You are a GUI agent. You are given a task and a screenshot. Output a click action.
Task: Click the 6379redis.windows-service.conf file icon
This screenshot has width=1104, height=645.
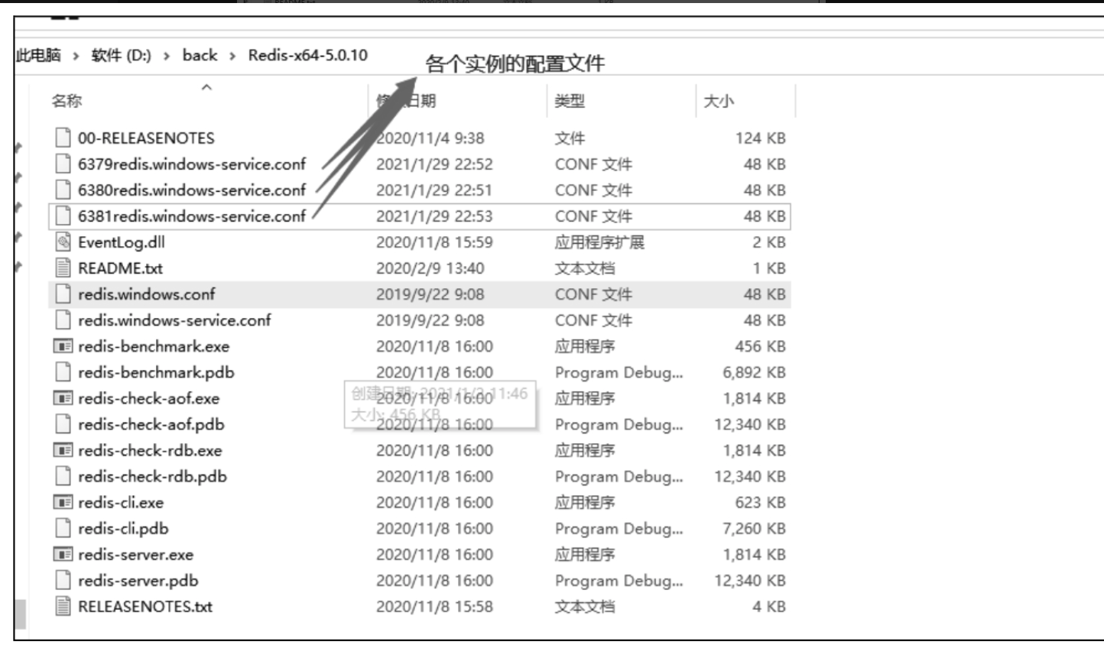[x=63, y=164]
